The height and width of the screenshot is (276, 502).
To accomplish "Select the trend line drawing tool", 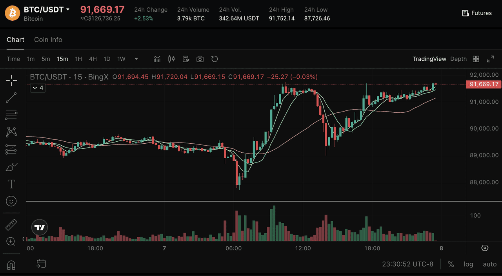I will click(x=11, y=98).
